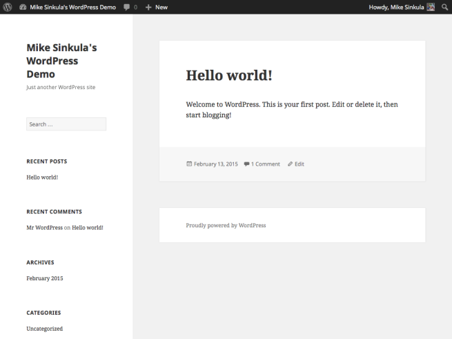Click the CATEGORIES heading
Screen dimensions: 452x339
(43, 313)
